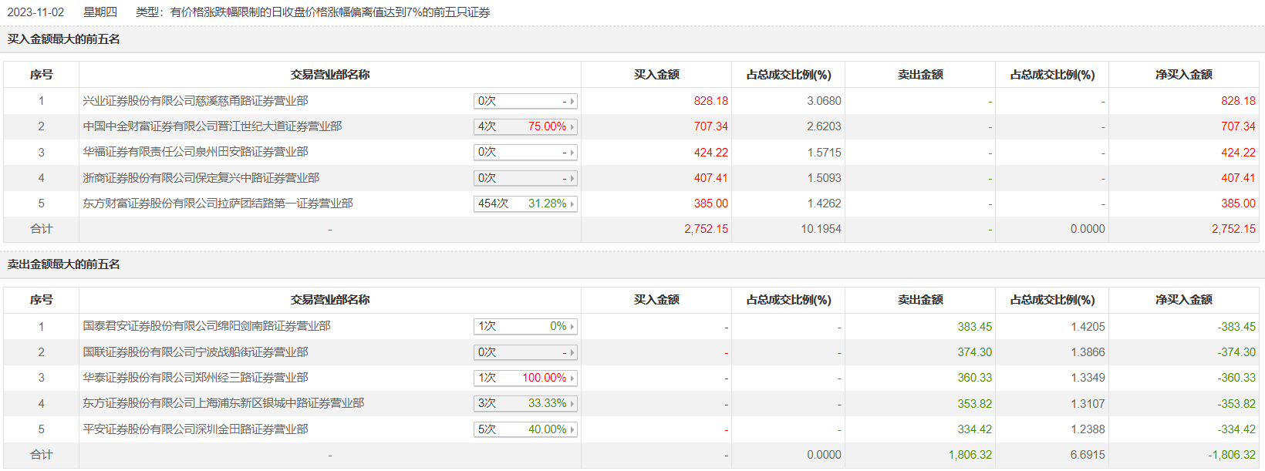Expand the 4次 75.00% dropdown box
This screenshot has width=1265, height=471.
tap(525, 126)
